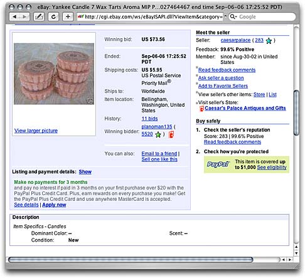Click the vertical scrollbar up arrow

(296, 247)
